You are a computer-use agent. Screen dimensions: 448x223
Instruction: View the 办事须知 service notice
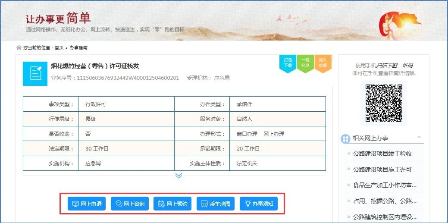[259, 204]
